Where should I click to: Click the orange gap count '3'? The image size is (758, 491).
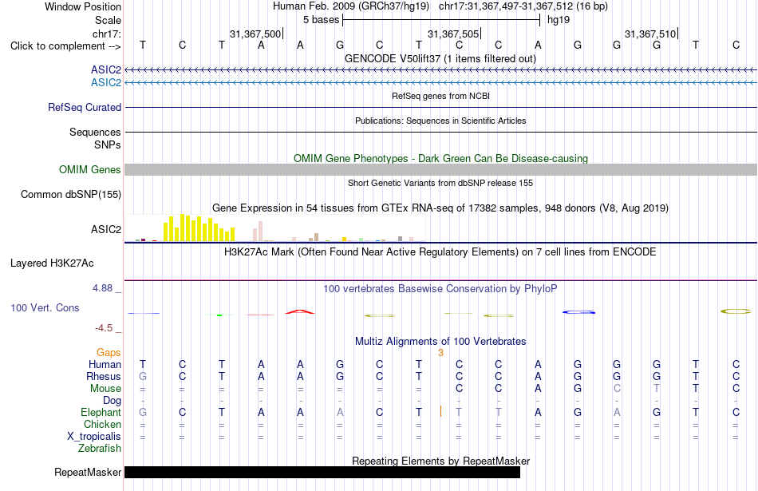pos(441,353)
